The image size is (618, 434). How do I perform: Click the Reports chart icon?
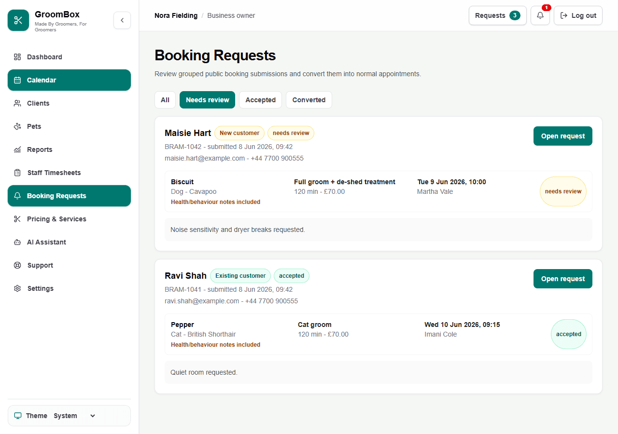coord(17,149)
